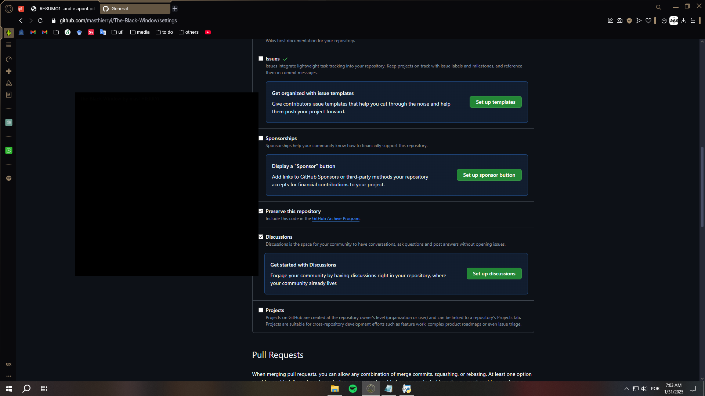Screen dimensions: 705x396
Task: Open the media bookmarks folder
Action: click(140, 32)
